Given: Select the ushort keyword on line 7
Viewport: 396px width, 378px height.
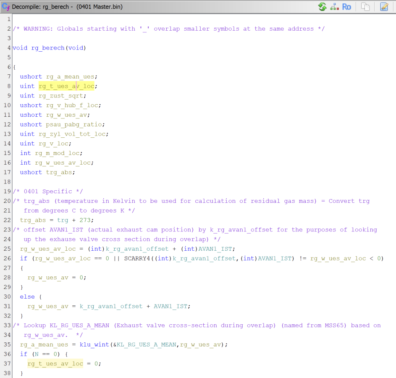Looking at the screenshot, I should (x=31, y=76).
